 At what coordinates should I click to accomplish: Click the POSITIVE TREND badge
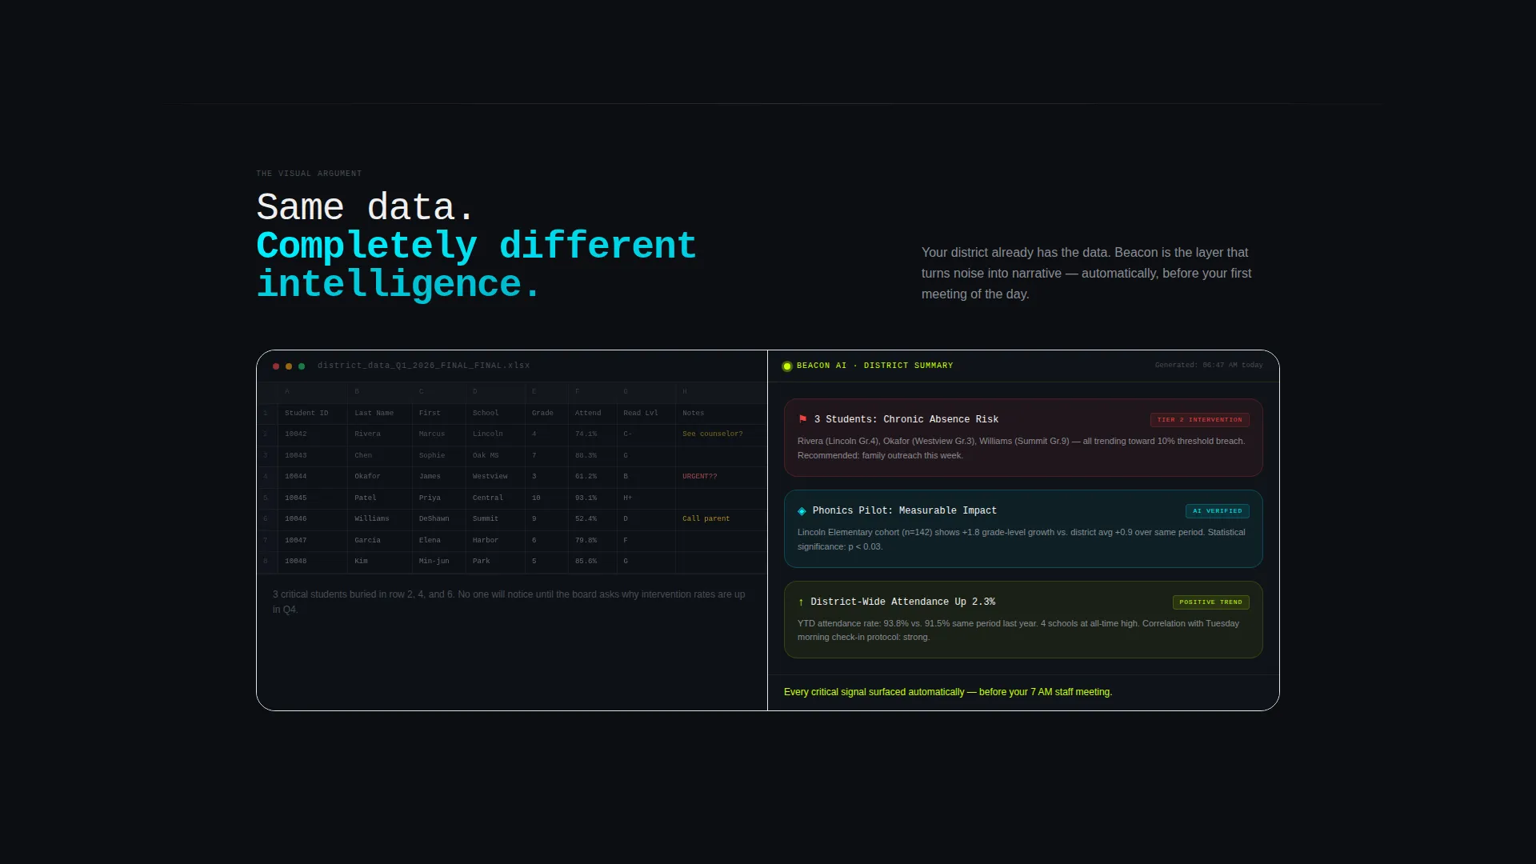pos(1210,602)
